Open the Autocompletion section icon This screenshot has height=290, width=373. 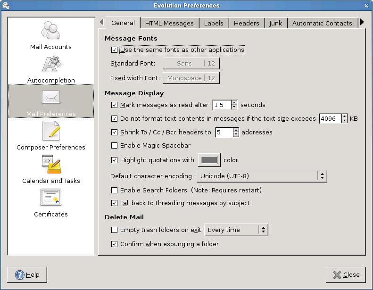tap(51, 64)
